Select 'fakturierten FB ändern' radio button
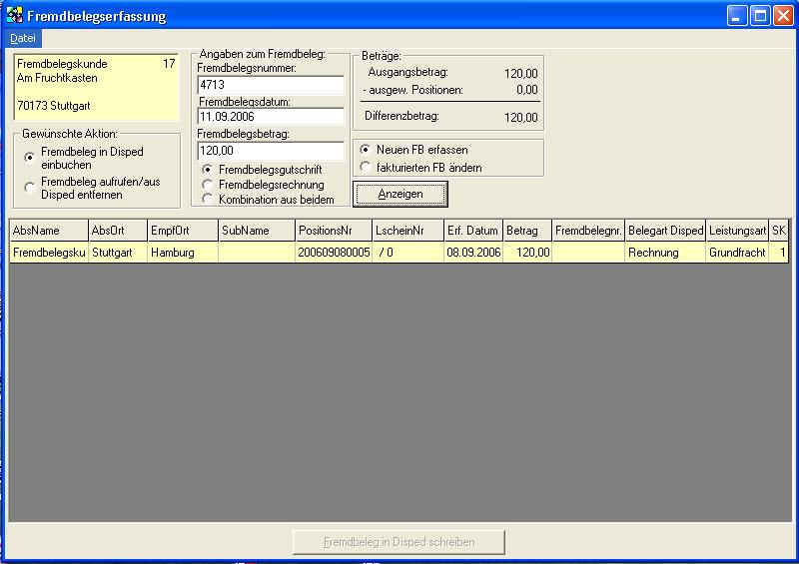The width and height of the screenshot is (799, 564). [x=366, y=167]
